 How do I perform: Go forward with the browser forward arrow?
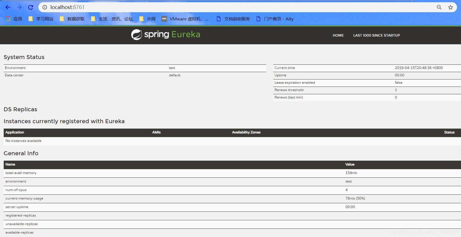(19, 7)
